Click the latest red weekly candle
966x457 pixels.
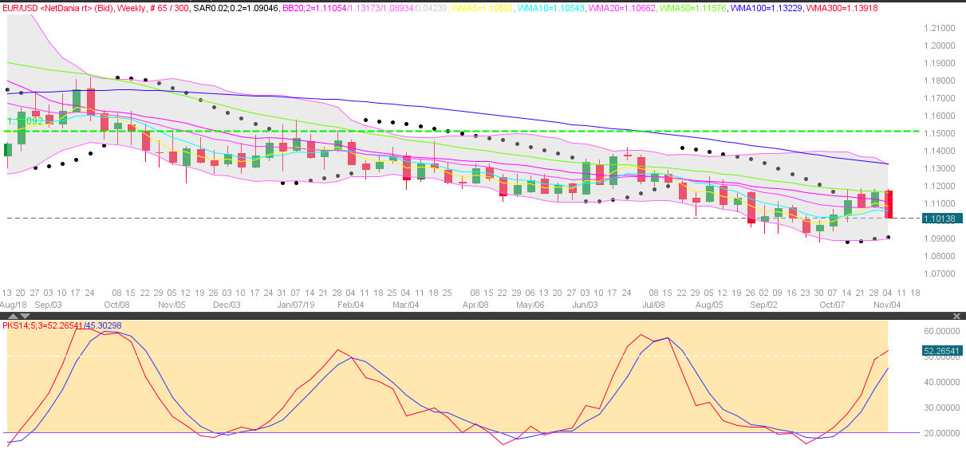888,204
